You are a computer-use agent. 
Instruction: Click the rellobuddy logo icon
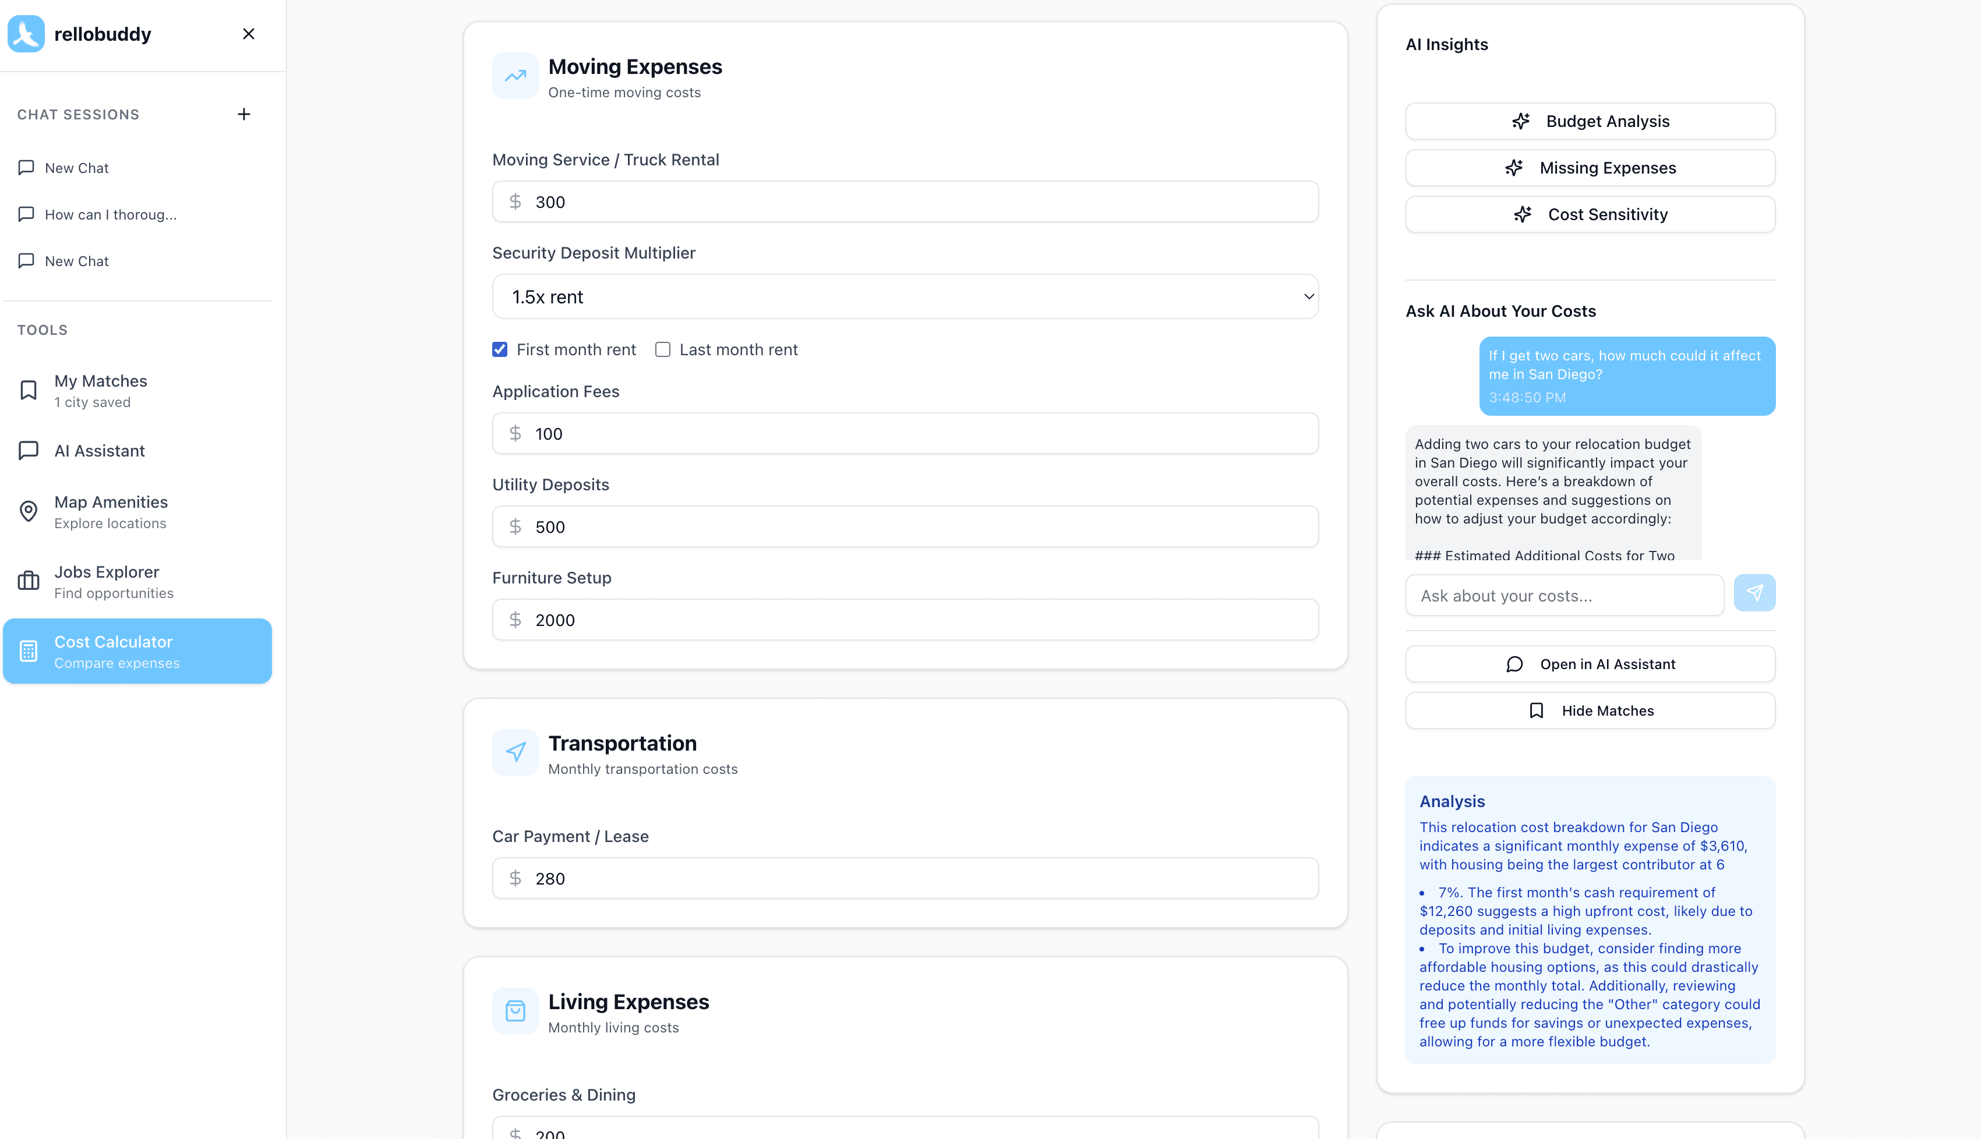[26, 34]
